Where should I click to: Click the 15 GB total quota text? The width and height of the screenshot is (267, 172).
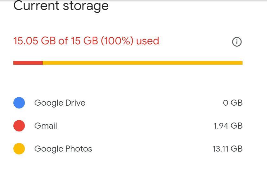pyautogui.click(x=82, y=41)
